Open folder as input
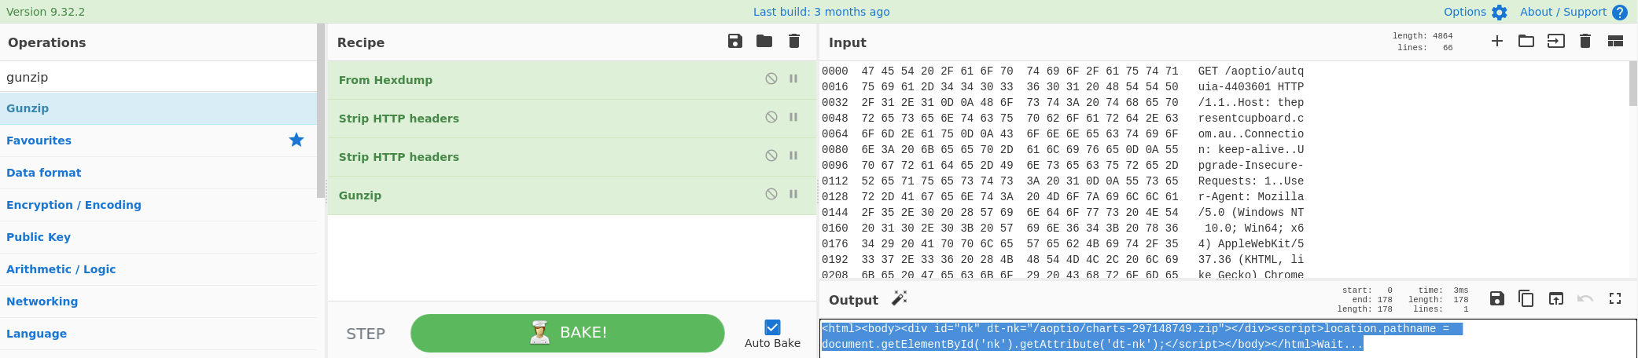This screenshot has width=1638, height=358. click(x=1526, y=41)
